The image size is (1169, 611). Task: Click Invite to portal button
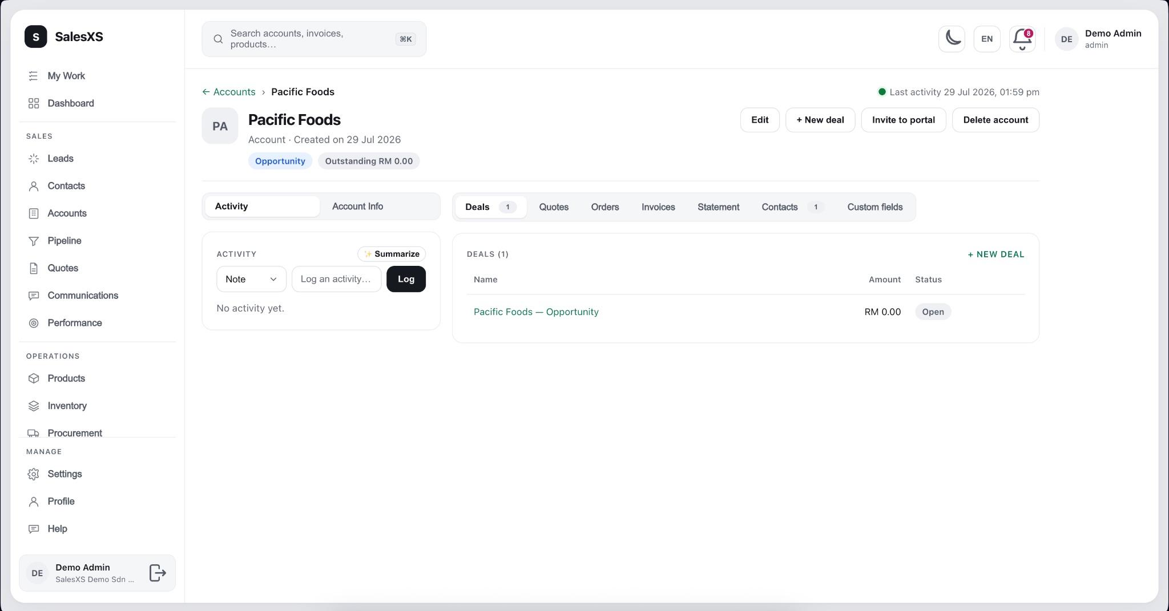903,120
